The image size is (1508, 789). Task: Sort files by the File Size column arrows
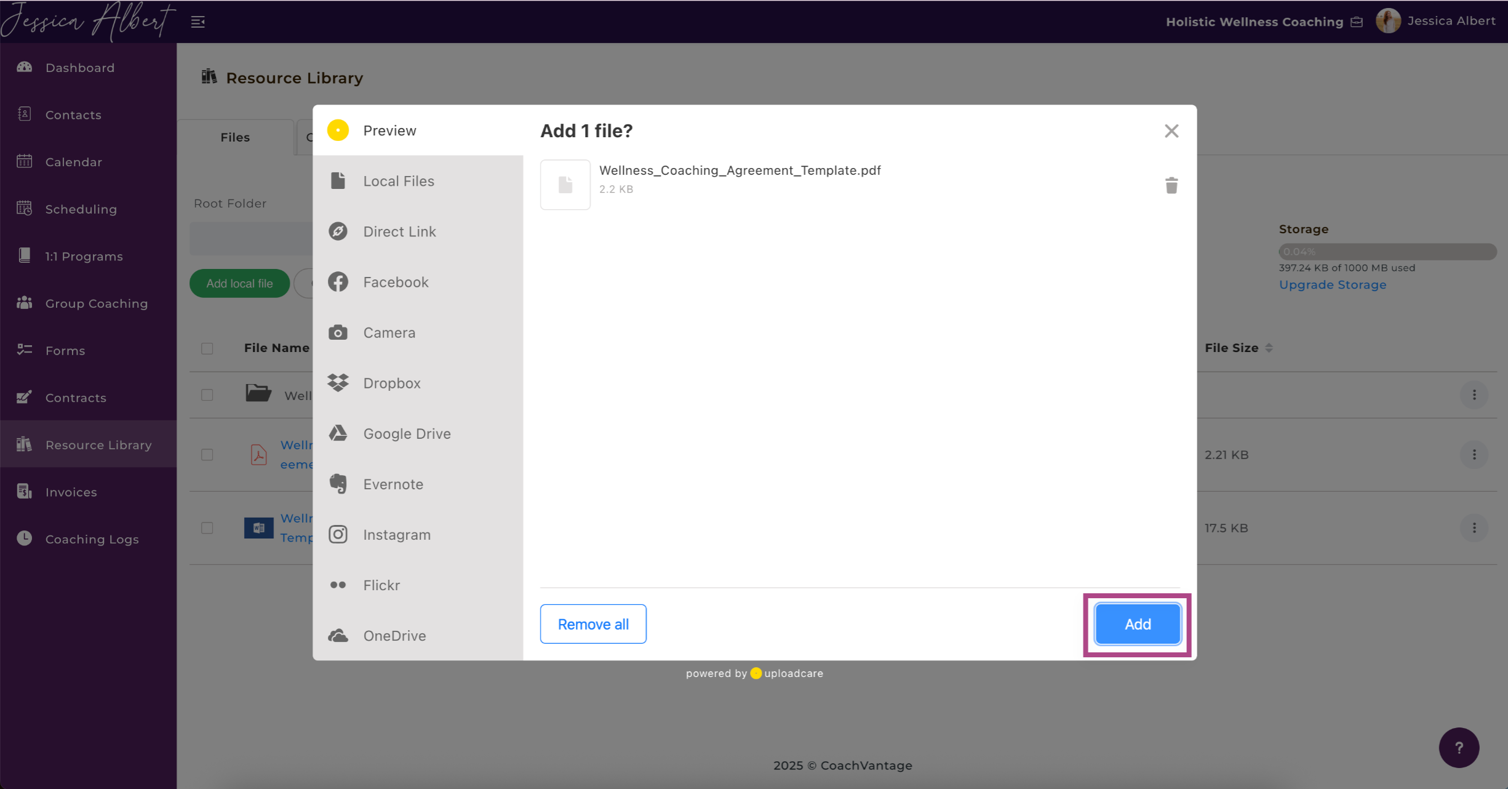pyautogui.click(x=1269, y=348)
